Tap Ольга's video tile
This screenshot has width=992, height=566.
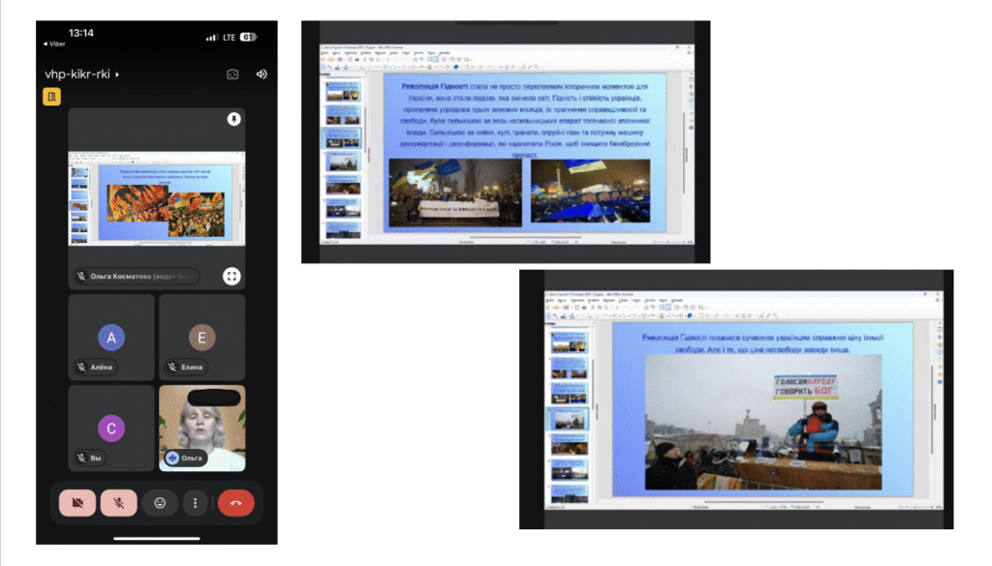[201, 426]
